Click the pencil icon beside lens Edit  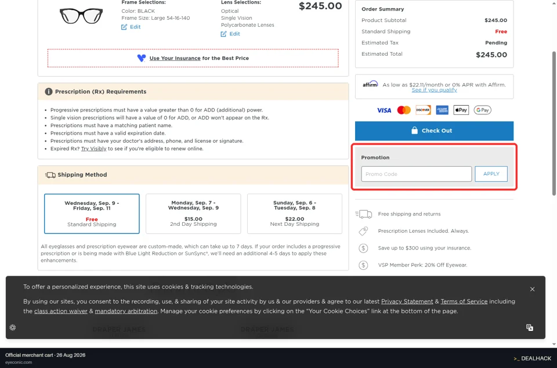(x=223, y=34)
